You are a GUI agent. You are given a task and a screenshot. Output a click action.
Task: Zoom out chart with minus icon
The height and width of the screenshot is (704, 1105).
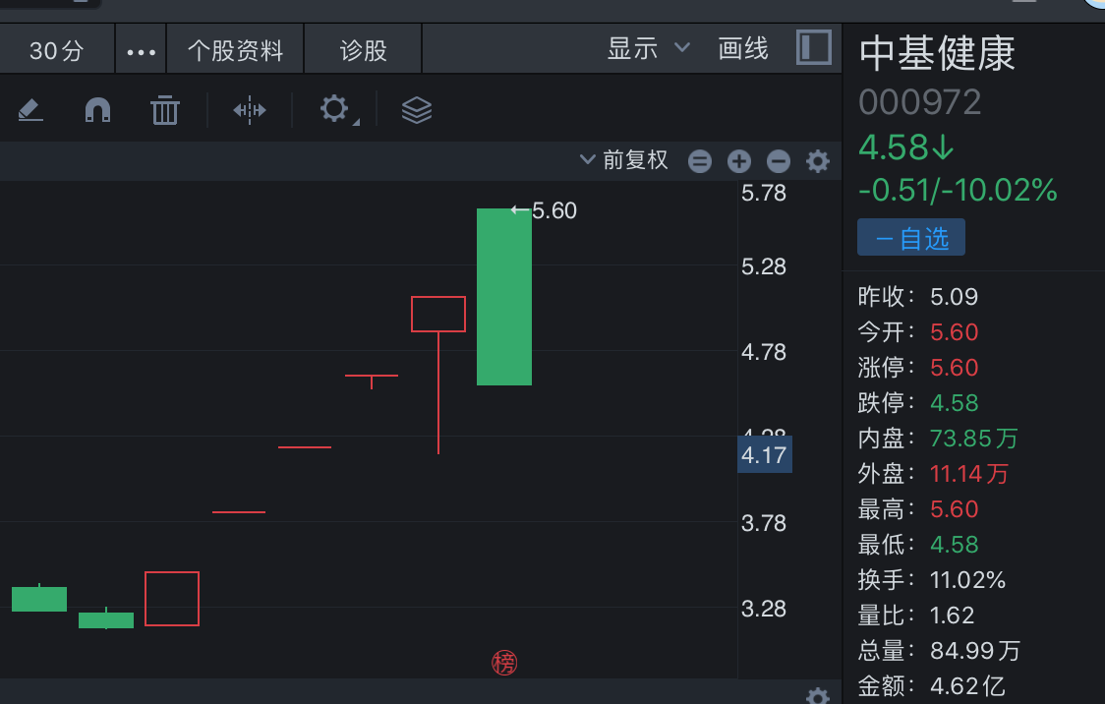(x=779, y=161)
